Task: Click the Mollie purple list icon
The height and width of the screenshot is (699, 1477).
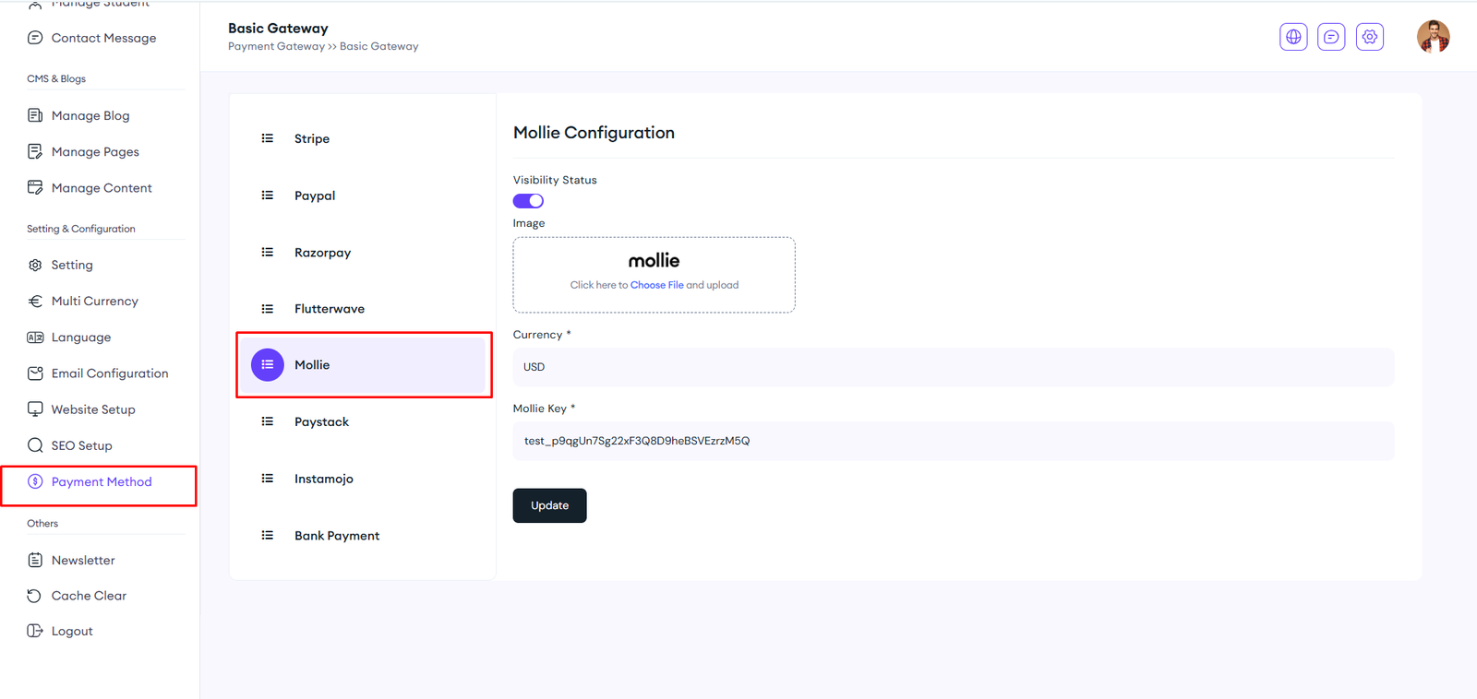Action: [x=268, y=365]
